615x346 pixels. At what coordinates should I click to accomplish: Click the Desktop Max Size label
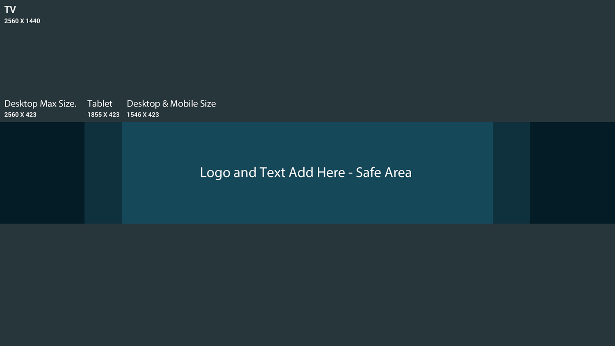coord(41,104)
